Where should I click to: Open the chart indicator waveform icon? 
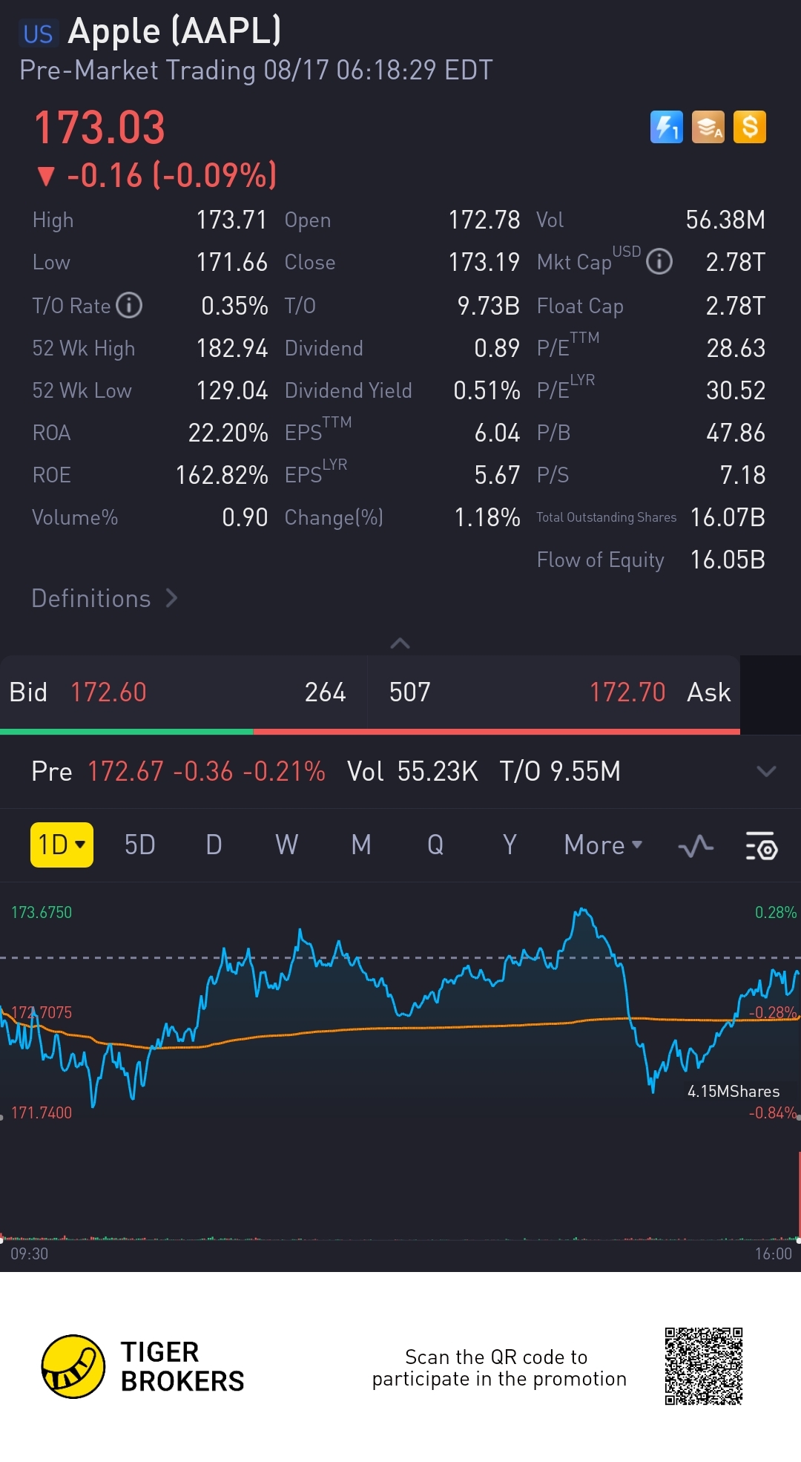pos(696,845)
